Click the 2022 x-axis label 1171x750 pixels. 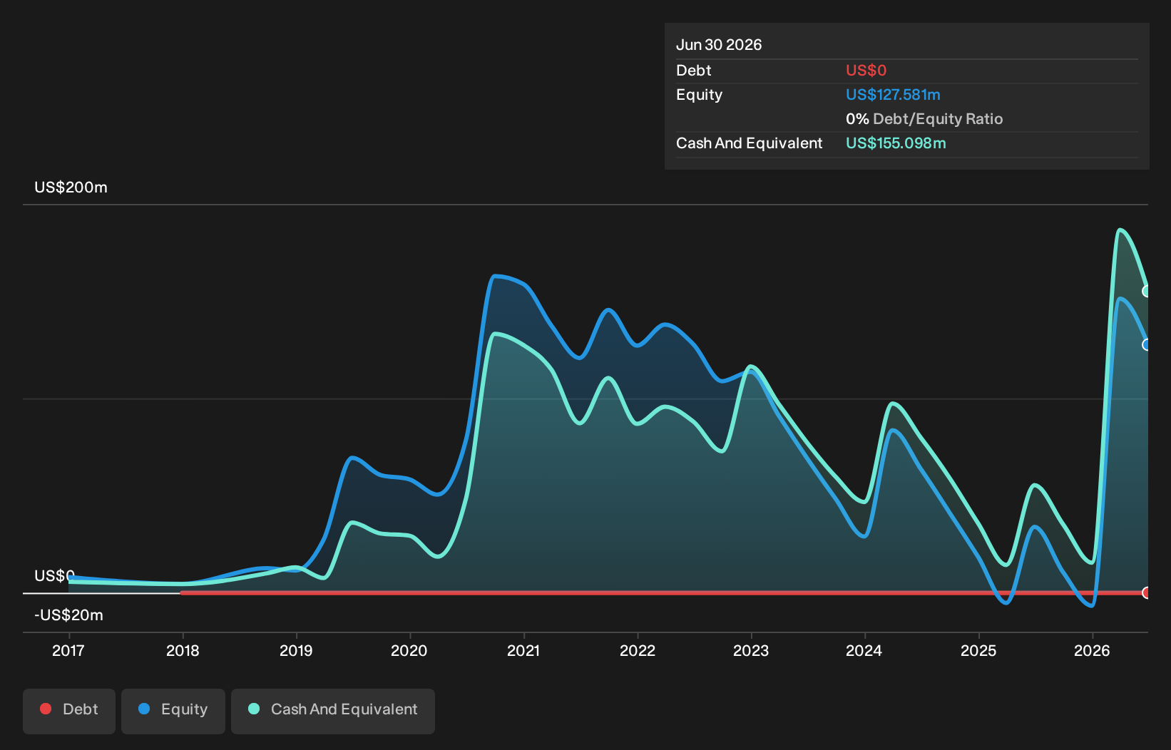638,650
